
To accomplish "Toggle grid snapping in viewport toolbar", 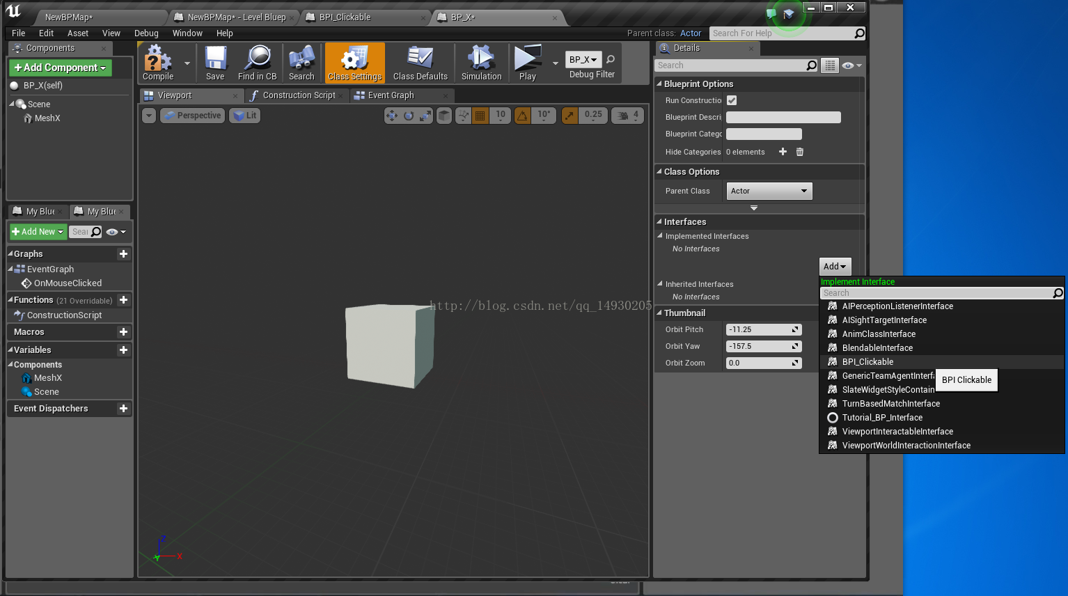I will click(x=480, y=116).
